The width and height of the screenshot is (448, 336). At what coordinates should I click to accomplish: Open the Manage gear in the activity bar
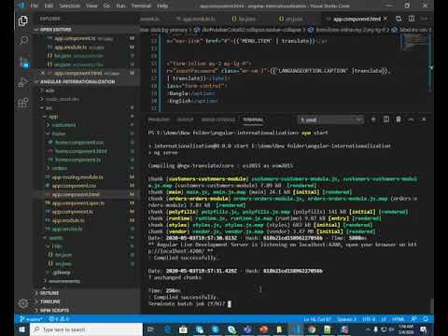click(x=23, y=303)
